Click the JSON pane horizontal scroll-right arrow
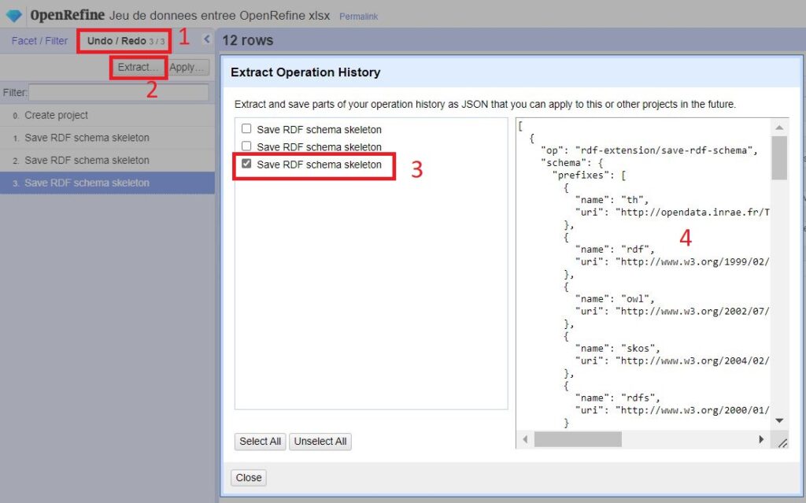Image resolution: width=806 pixels, height=503 pixels. (761, 439)
